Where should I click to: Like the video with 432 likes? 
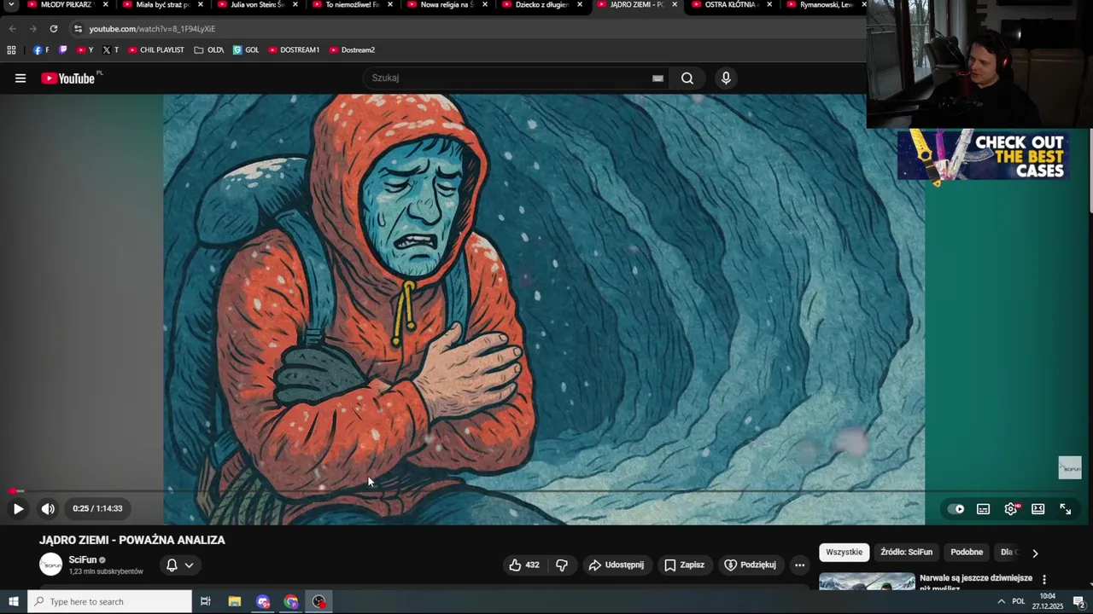[x=524, y=565]
